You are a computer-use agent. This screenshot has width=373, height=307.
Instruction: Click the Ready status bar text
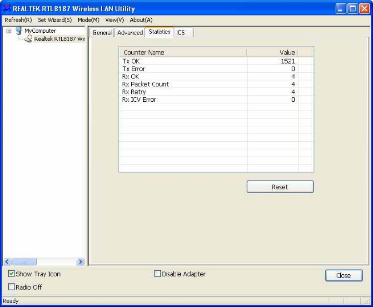tap(10, 301)
